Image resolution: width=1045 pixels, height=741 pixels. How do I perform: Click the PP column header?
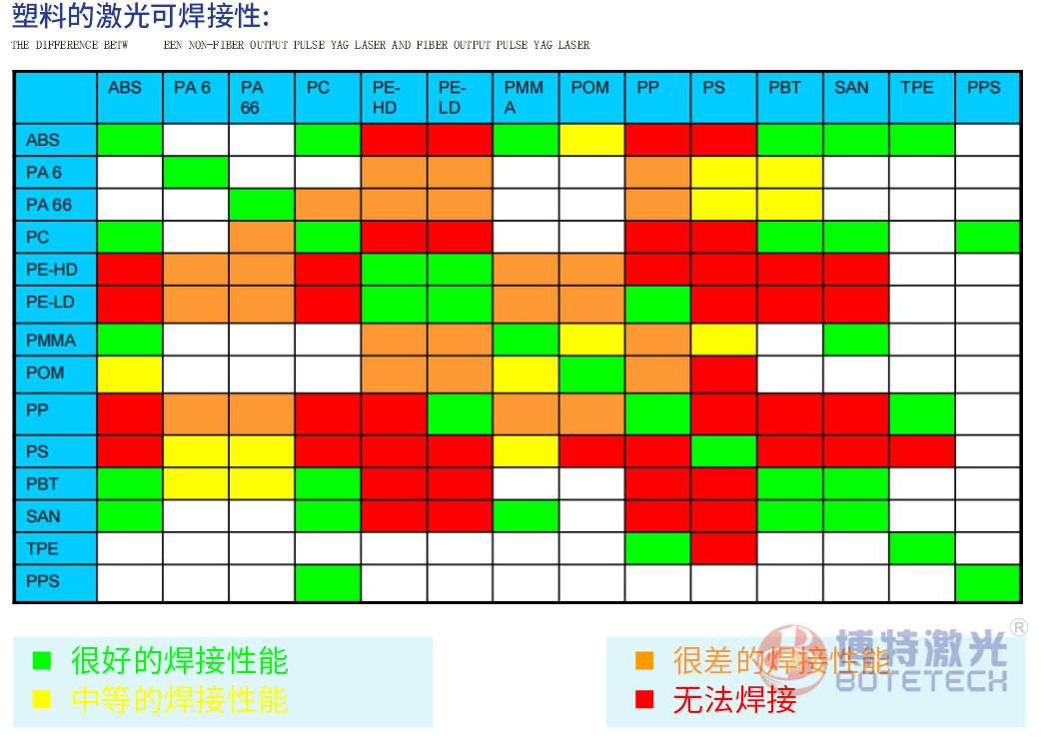pos(657,98)
